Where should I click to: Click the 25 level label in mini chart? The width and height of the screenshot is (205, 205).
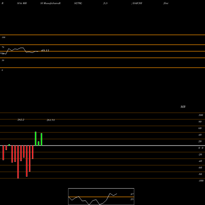pyautogui.click(x=132, y=199)
